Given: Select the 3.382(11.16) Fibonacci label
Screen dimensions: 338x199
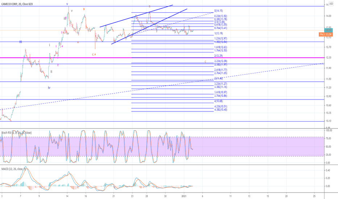Looking at the screenshot, I should pyautogui.click(x=220, y=87).
